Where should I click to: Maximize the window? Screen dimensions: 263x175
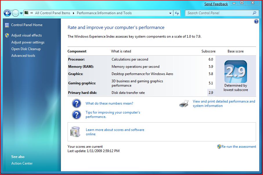[242, 3]
